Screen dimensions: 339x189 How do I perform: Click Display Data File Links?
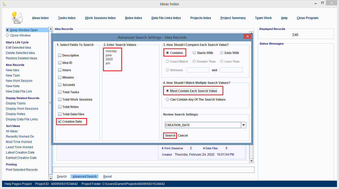[22, 119]
